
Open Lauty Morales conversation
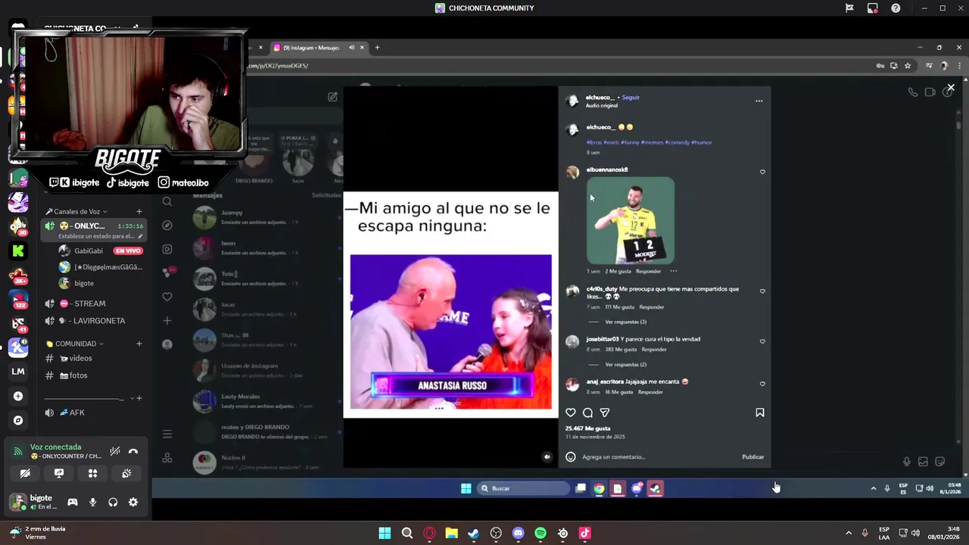[265, 401]
